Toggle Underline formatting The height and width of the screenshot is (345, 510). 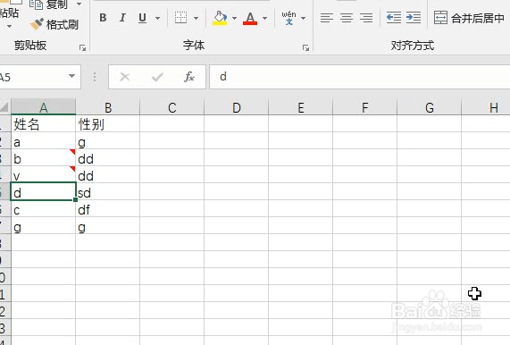coord(142,18)
